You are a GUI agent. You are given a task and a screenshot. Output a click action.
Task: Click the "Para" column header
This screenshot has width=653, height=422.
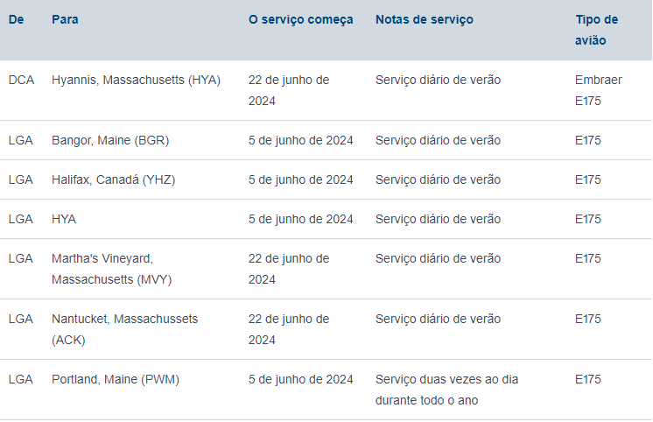pos(65,19)
